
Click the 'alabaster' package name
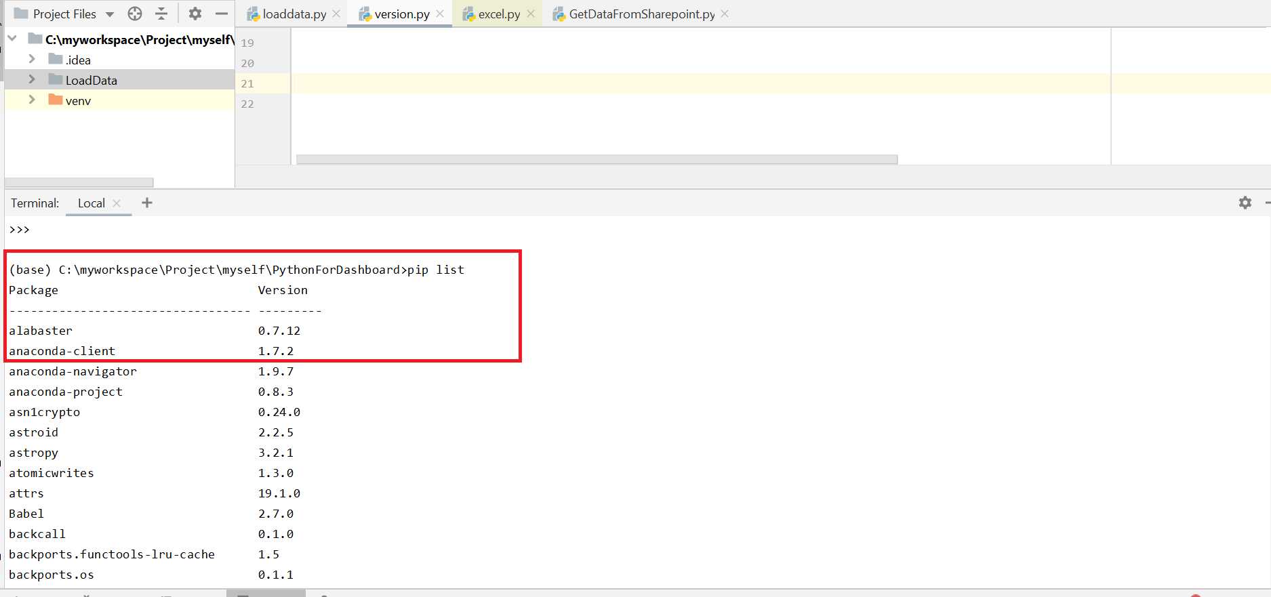tap(41, 331)
